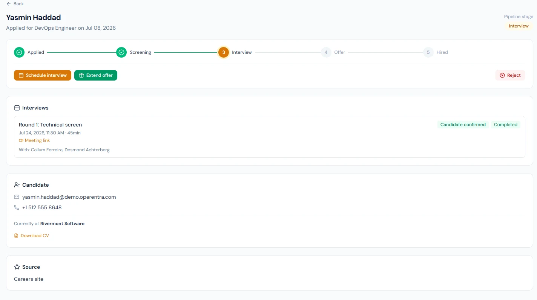The height and width of the screenshot is (300, 537).
Task: Click the interview date Jul 24, 2026 line
Action: click(50, 133)
